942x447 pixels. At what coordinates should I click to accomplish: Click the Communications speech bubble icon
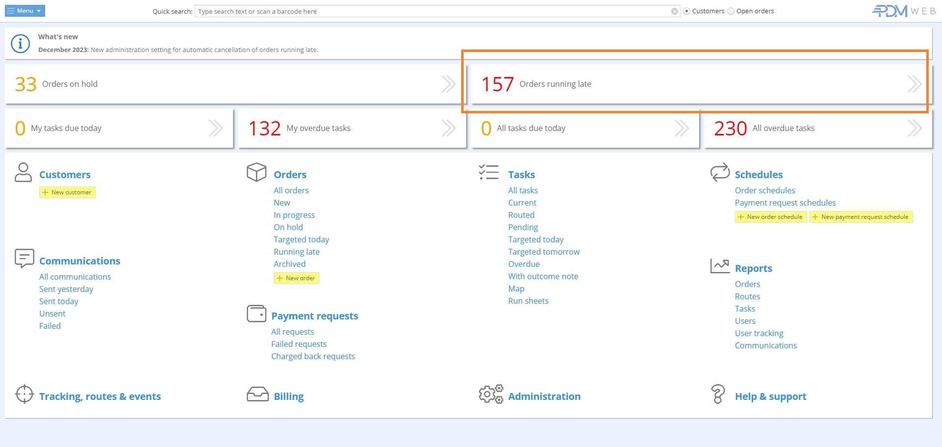(x=24, y=258)
